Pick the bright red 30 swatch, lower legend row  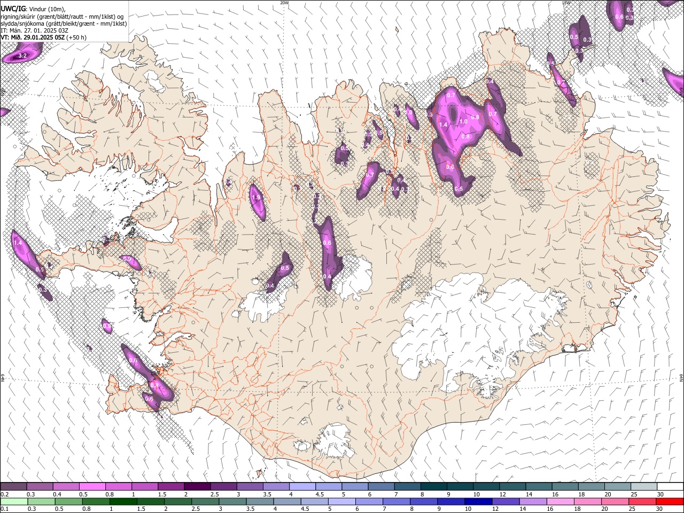click(669, 502)
